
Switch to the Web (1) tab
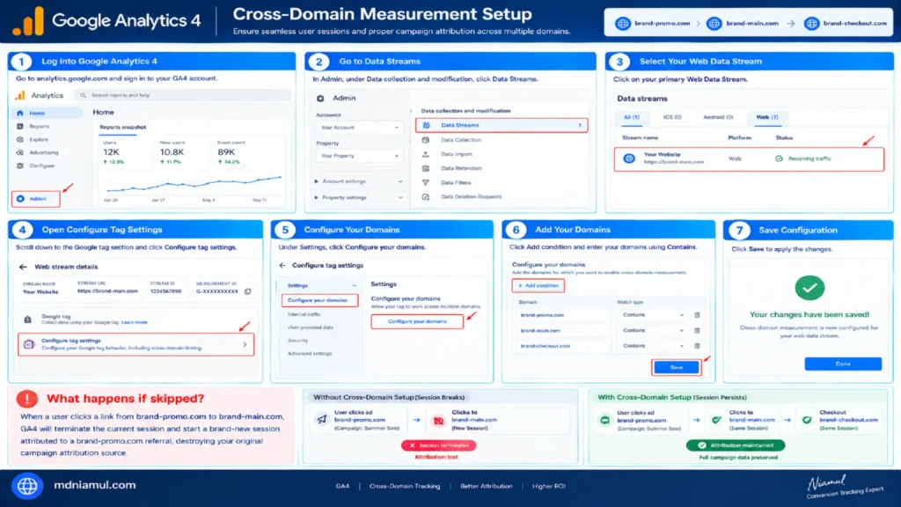coord(767,117)
